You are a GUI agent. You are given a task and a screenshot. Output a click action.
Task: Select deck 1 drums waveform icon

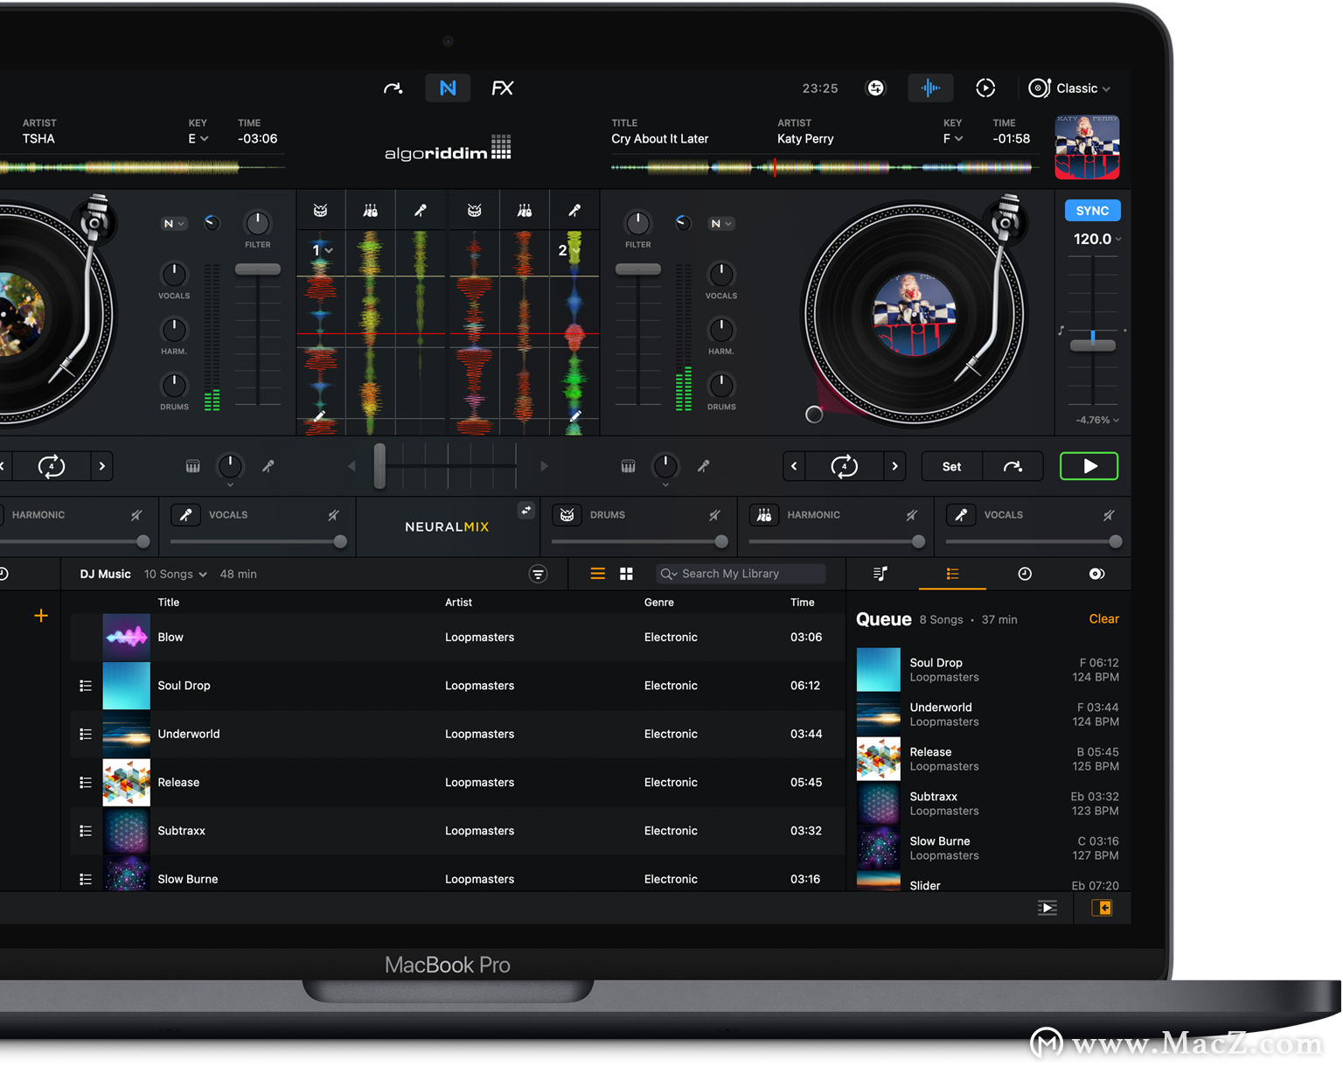[x=321, y=210]
